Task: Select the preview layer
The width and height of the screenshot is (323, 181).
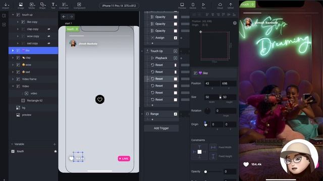Action: [33, 115]
